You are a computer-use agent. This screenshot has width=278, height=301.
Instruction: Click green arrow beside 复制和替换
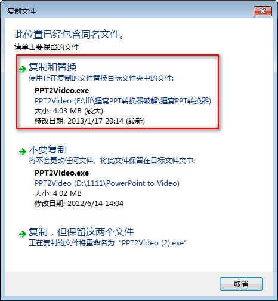click(23, 69)
